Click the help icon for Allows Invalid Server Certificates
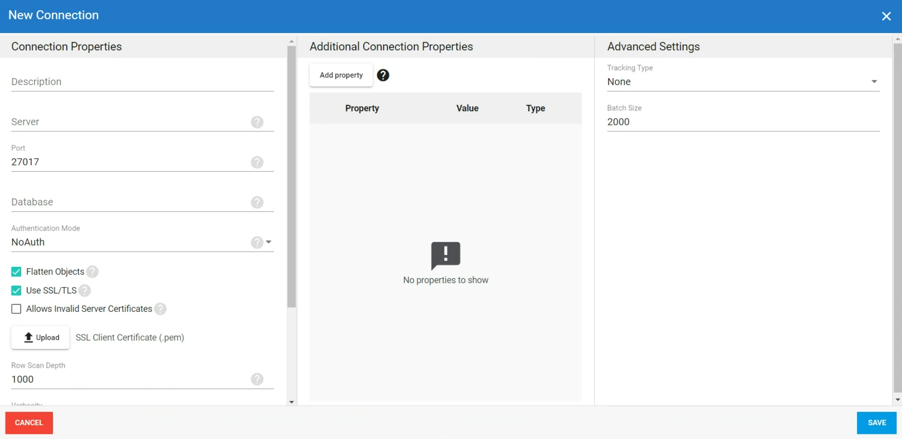This screenshot has height=439, width=902. pos(160,309)
